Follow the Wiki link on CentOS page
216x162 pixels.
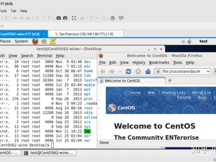tap(151, 93)
